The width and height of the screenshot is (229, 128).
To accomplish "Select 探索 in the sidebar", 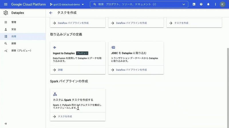I will tap(23, 44).
